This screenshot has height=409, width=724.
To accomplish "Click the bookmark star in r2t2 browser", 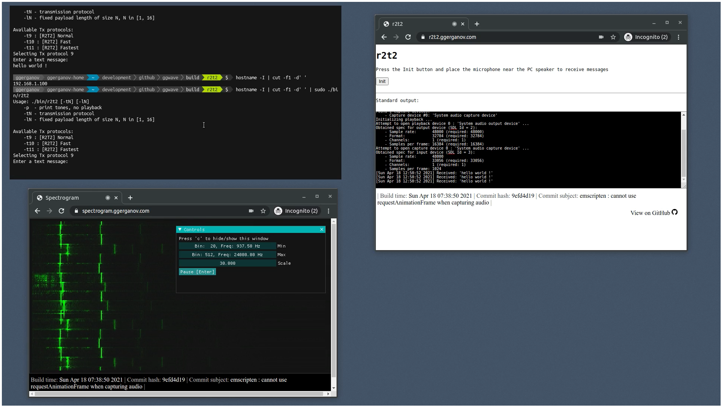I will (x=613, y=37).
